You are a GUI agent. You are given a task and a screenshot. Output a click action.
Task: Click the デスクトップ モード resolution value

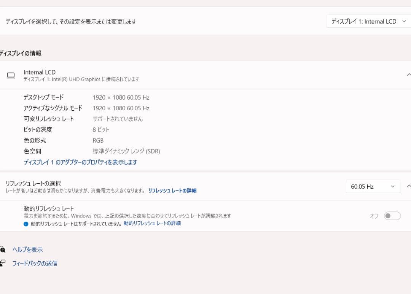click(121, 97)
